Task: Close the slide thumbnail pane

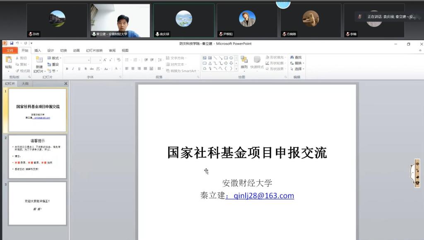Action: 65,84
